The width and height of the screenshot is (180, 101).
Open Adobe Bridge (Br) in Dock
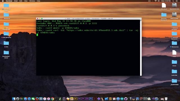(76, 99)
